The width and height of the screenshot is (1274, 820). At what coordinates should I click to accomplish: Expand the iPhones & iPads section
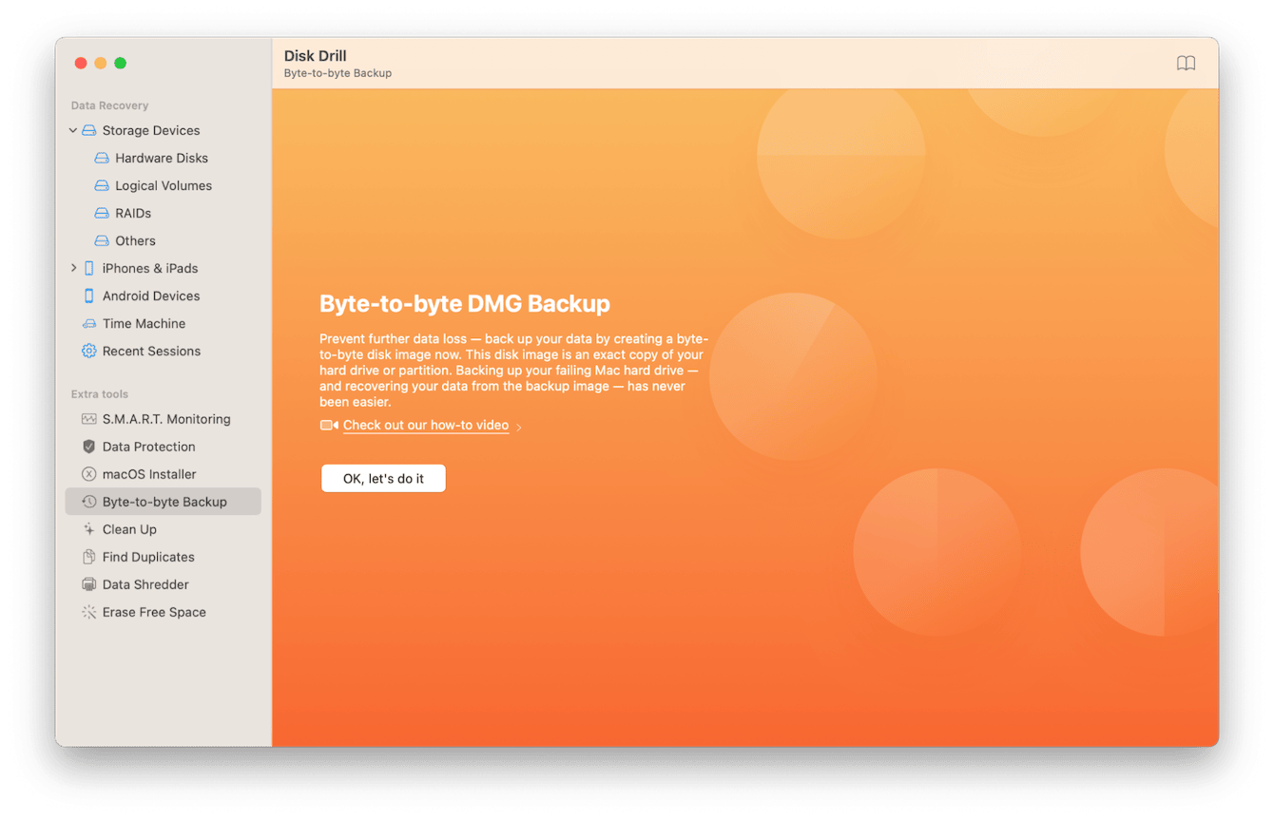coord(74,268)
